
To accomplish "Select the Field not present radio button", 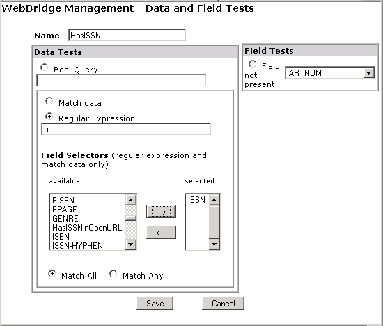I will tap(252, 64).
